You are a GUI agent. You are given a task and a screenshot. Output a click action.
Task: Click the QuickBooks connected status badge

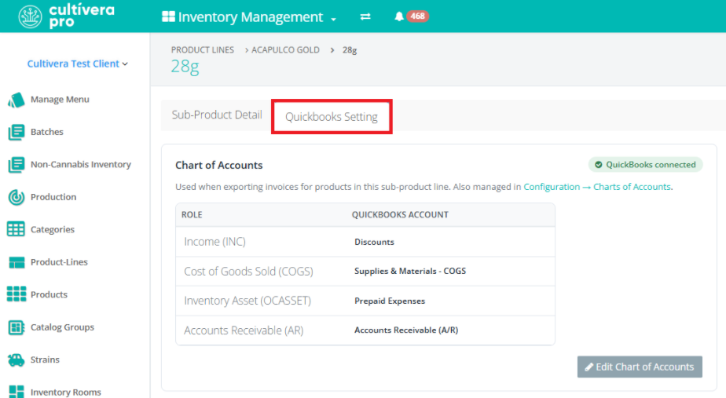point(645,165)
